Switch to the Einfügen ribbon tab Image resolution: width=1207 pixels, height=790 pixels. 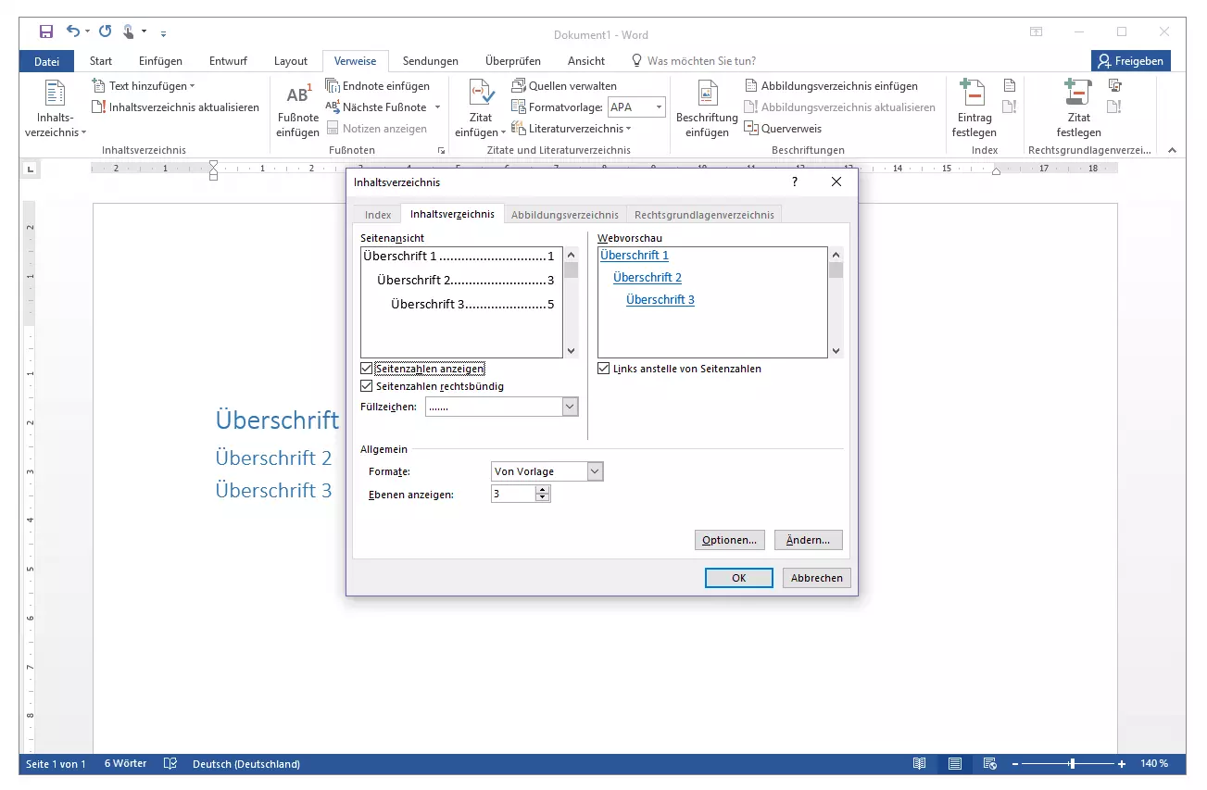[x=160, y=61]
